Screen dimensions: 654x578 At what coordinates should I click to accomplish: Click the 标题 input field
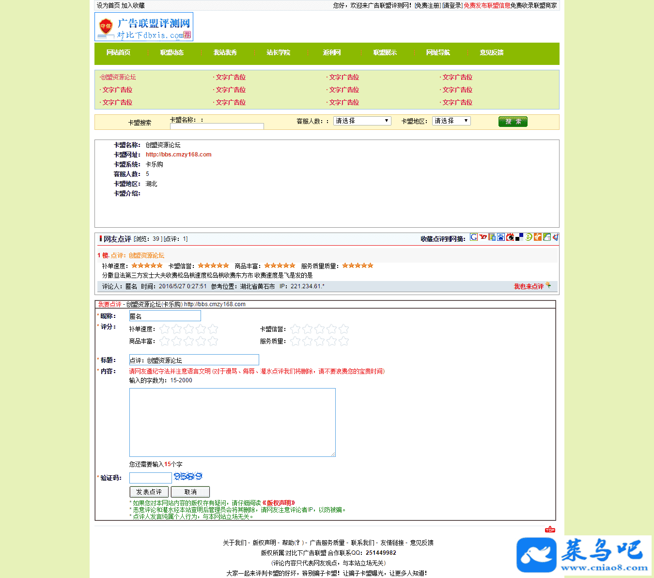pyautogui.click(x=194, y=360)
